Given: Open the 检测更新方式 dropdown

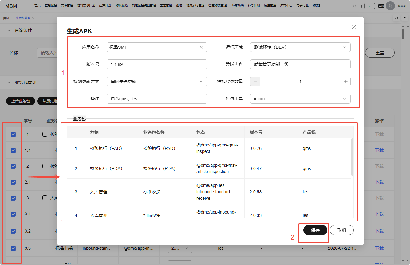Looking at the screenshot, I should [x=157, y=81].
